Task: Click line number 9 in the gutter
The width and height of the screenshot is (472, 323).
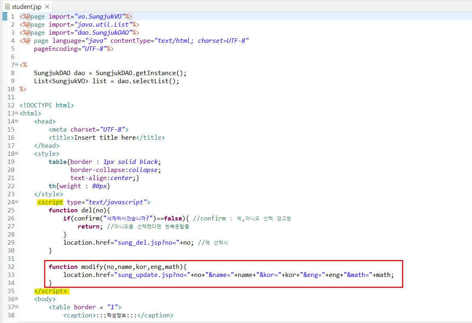Action: (13, 81)
